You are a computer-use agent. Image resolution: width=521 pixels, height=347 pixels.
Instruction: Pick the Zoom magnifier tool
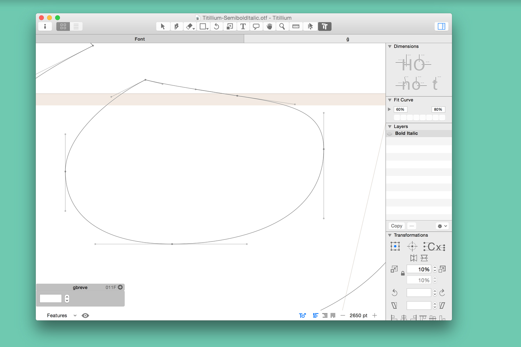click(282, 26)
